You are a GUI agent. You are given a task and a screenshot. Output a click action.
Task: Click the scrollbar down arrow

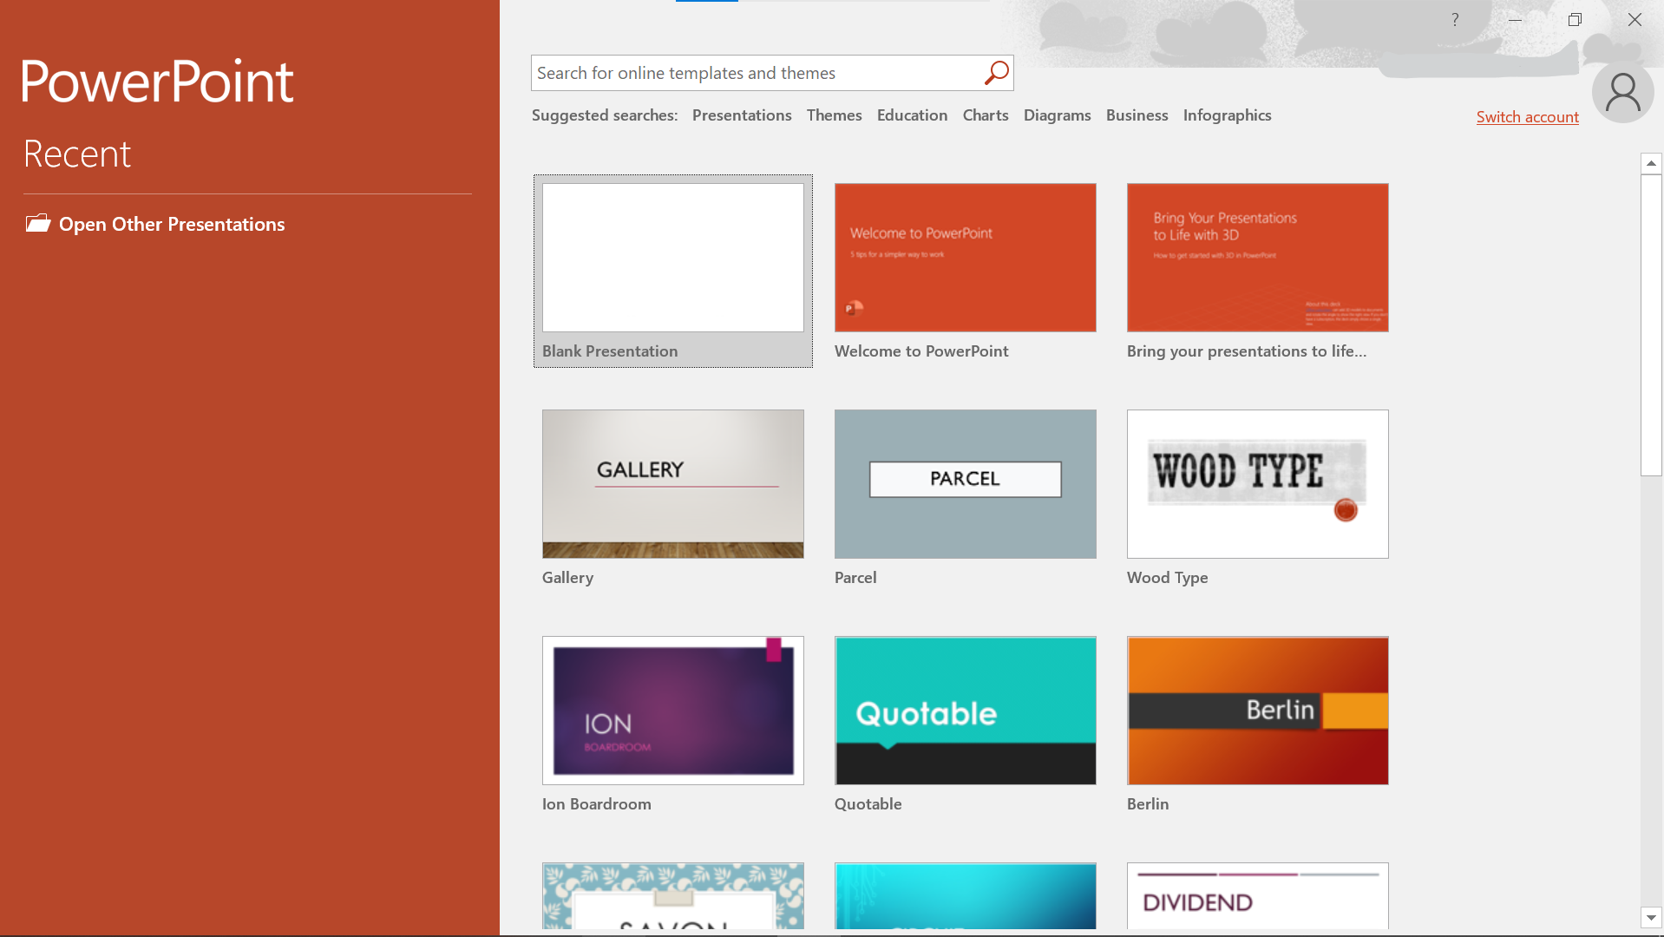point(1651,917)
